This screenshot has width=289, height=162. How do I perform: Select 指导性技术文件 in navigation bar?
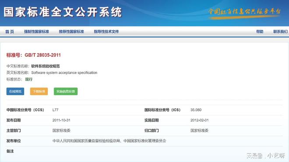click(x=106, y=31)
